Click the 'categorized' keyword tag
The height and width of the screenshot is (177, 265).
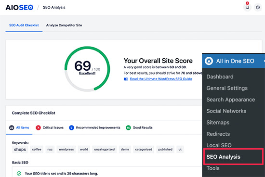144,150
